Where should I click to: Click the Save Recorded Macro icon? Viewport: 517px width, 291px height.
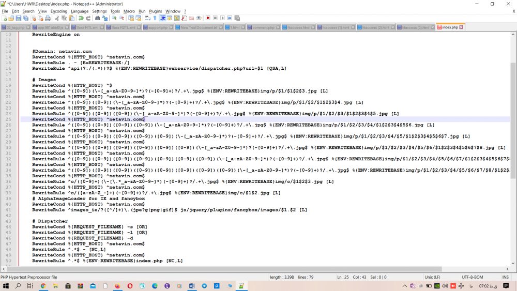pyautogui.click(x=237, y=18)
